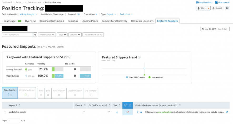The width and height of the screenshot is (233, 124).
Task: Click calendar icon in date picker
Action: (202, 29)
